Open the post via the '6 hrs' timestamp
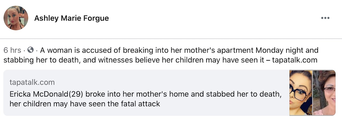Viewport: 342px width, 122px height. pyautogui.click(x=12, y=50)
